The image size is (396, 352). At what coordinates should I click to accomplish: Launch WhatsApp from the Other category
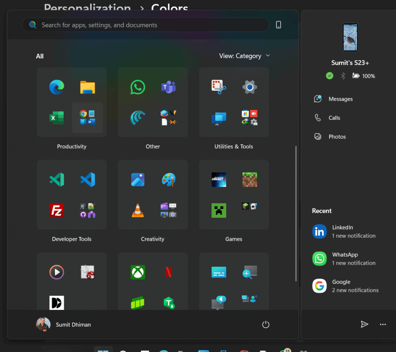coord(138,87)
